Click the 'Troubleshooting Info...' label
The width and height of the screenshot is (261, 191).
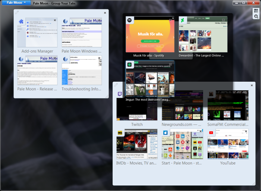[x=81, y=89]
